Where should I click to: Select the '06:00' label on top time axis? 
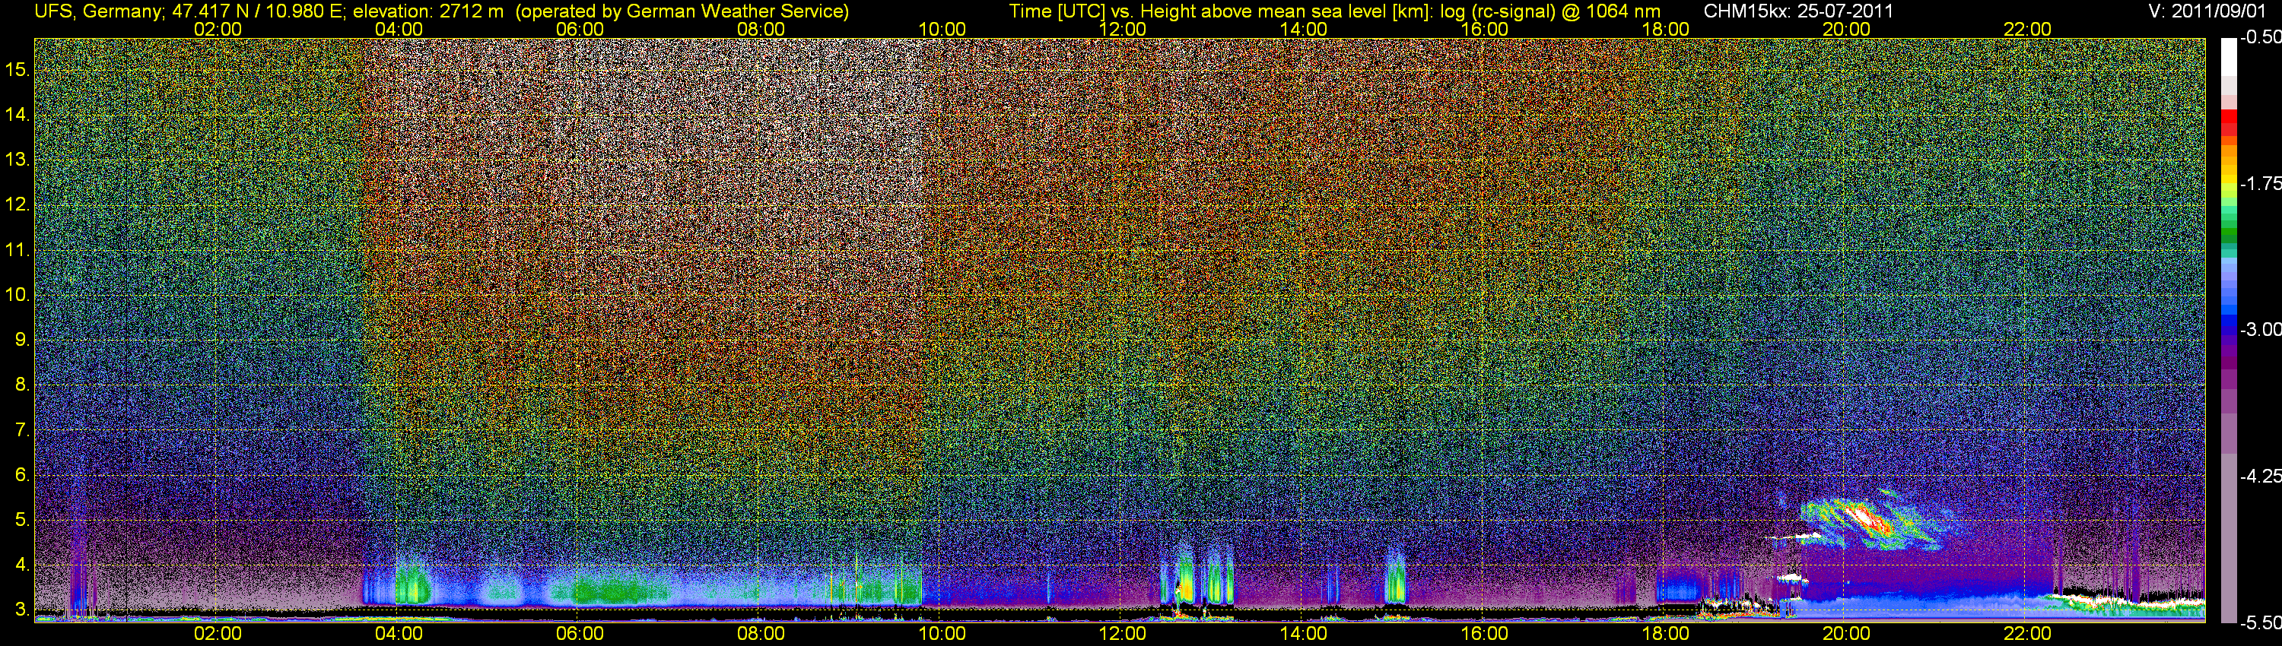[580, 29]
